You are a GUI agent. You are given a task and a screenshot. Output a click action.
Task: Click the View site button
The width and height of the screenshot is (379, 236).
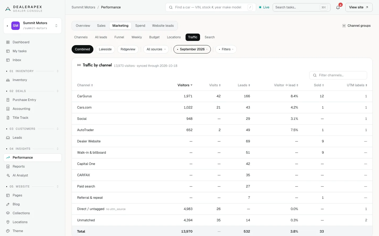[x=359, y=7]
